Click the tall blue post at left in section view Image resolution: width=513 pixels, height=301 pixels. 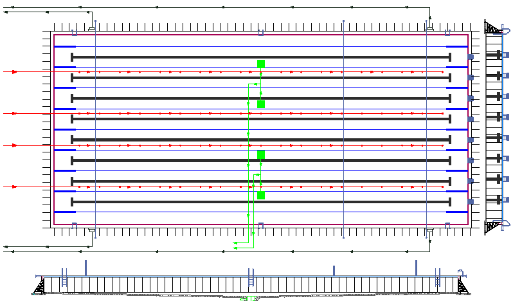(x=85, y=267)
